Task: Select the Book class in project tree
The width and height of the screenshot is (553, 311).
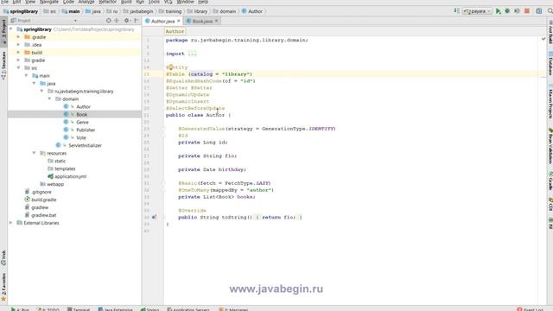Action: [81, 115]
